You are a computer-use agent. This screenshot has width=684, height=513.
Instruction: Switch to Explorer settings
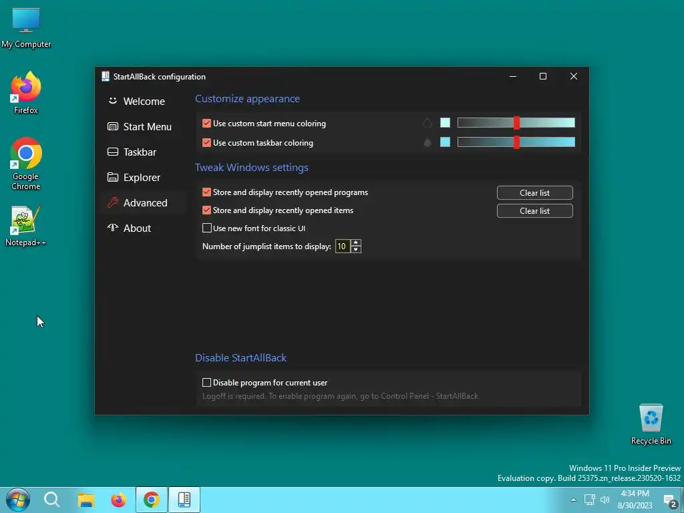point(134,177)
